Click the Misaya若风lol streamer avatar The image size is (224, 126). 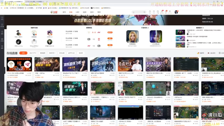coord(34,42)
